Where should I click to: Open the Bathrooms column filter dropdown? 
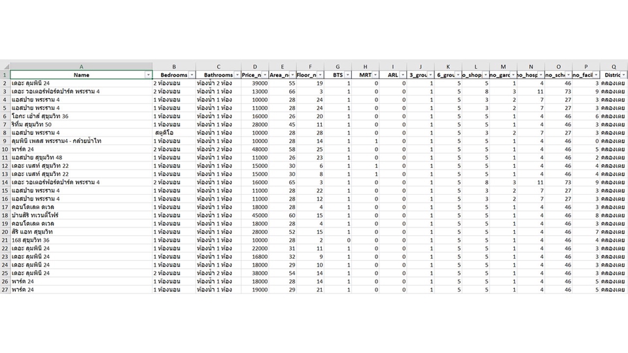click(x=237, y=75)
